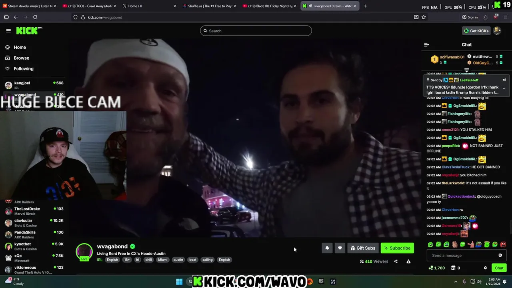Select the sailing stream tag
Viewport: 512px width, 288px height.
[207, 260]
